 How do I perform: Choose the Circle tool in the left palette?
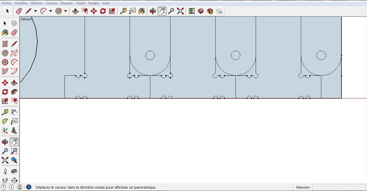coord(5,53)
